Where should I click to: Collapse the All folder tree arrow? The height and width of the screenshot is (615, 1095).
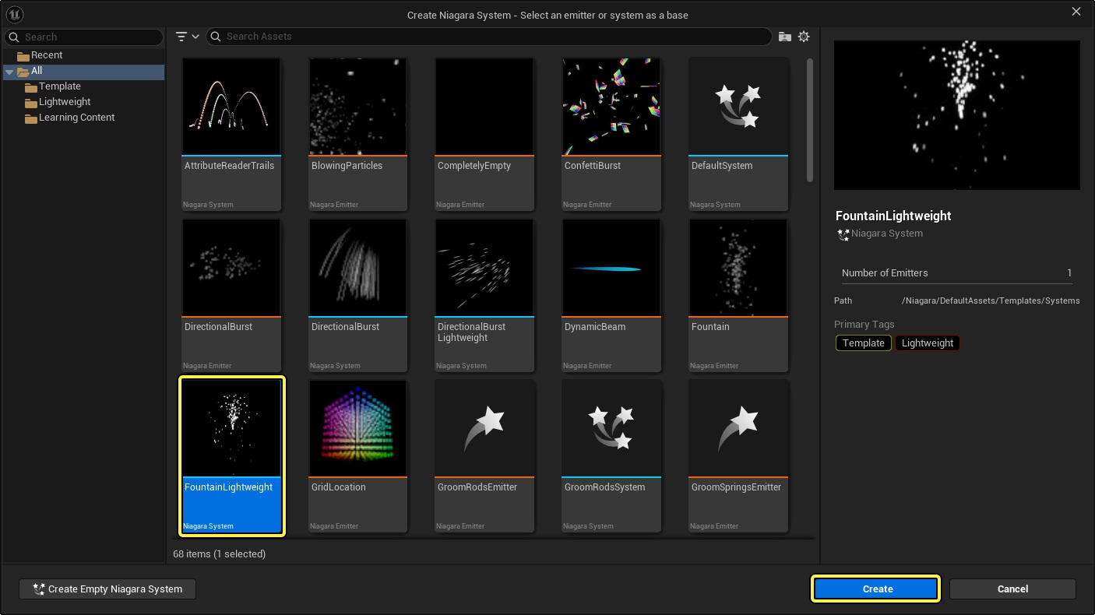[9, 71]
